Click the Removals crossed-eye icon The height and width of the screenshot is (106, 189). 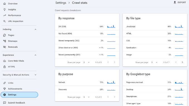[4, 47]
